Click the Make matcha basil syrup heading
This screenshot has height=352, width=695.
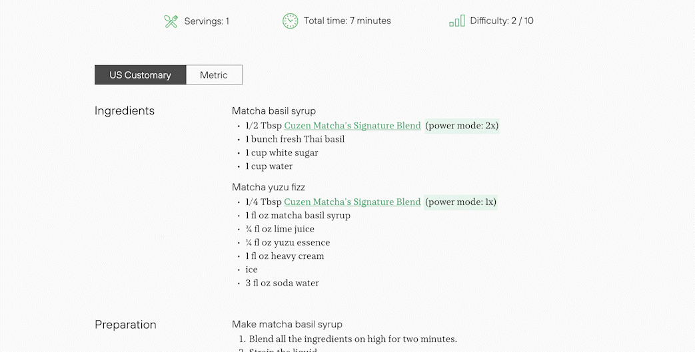pos(287,324)
